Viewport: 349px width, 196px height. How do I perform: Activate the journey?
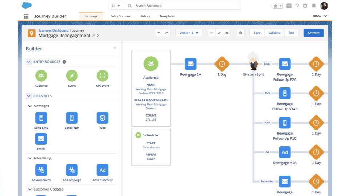tap(313, 33)
